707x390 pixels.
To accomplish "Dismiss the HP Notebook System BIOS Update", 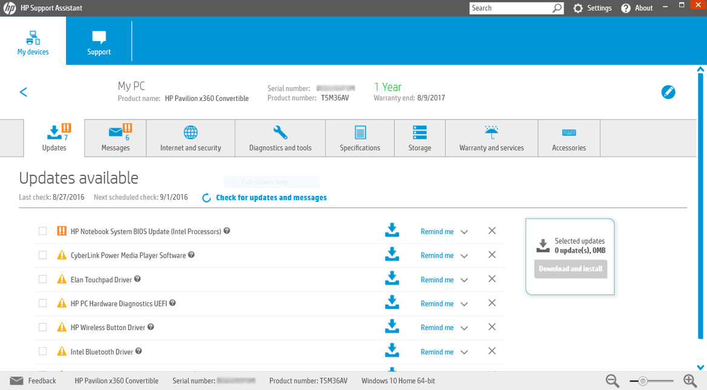I will tap(492, 231).
